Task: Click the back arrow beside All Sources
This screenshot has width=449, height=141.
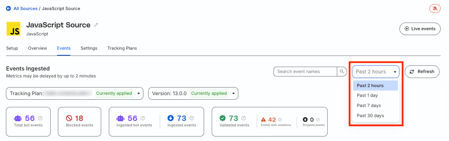Action: pyautogui.click(x=9, y=8)
